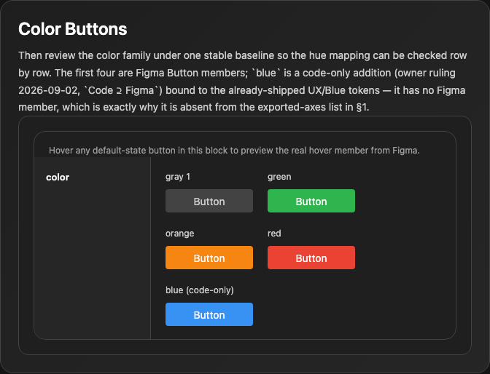Click the red Button
The width and height of the screenshot is (490, 374).
pos(311,258)
